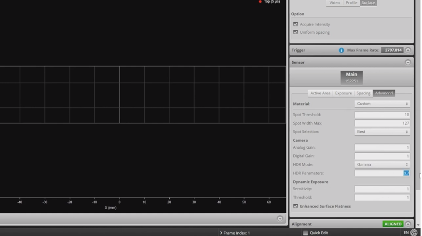
Task: Open the HDR Mode dropdown
Action: click(x=382, y=165)
